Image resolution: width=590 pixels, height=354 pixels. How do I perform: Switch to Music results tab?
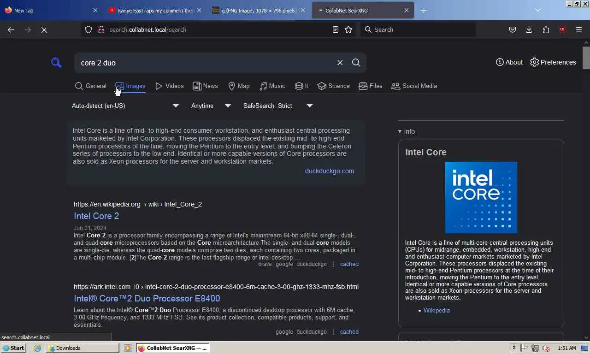(x=272, y=86)
